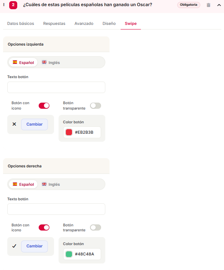
Task: Turn off Botón con icono in Opciones izquierda
Action: (44, 106)
